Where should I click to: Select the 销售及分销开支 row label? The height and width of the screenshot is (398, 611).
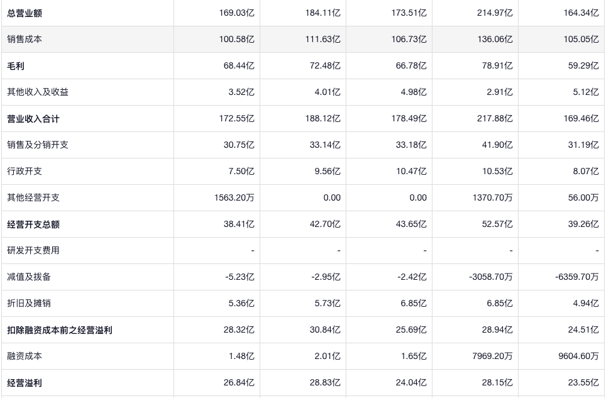point(38,145)
